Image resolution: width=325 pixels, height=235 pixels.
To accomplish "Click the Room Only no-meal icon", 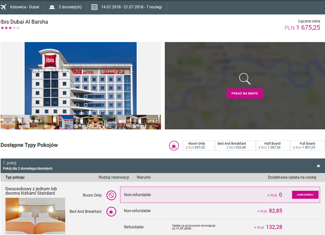I will [x=111, y=195].
